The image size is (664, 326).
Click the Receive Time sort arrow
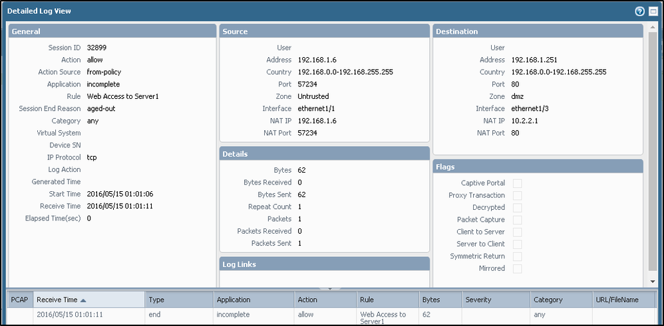83,300
